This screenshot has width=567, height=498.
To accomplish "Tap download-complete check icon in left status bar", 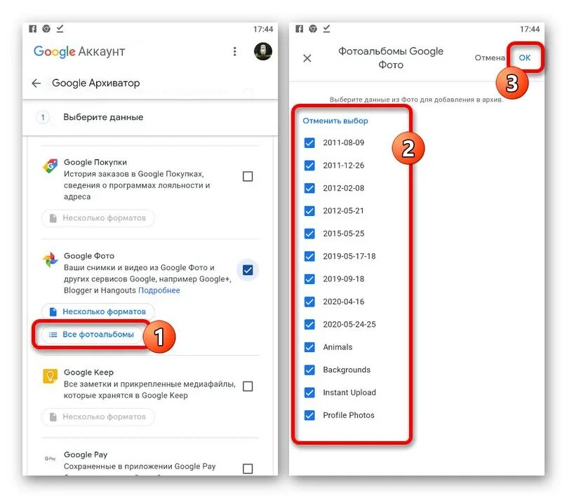I will (x=60, y=29).
